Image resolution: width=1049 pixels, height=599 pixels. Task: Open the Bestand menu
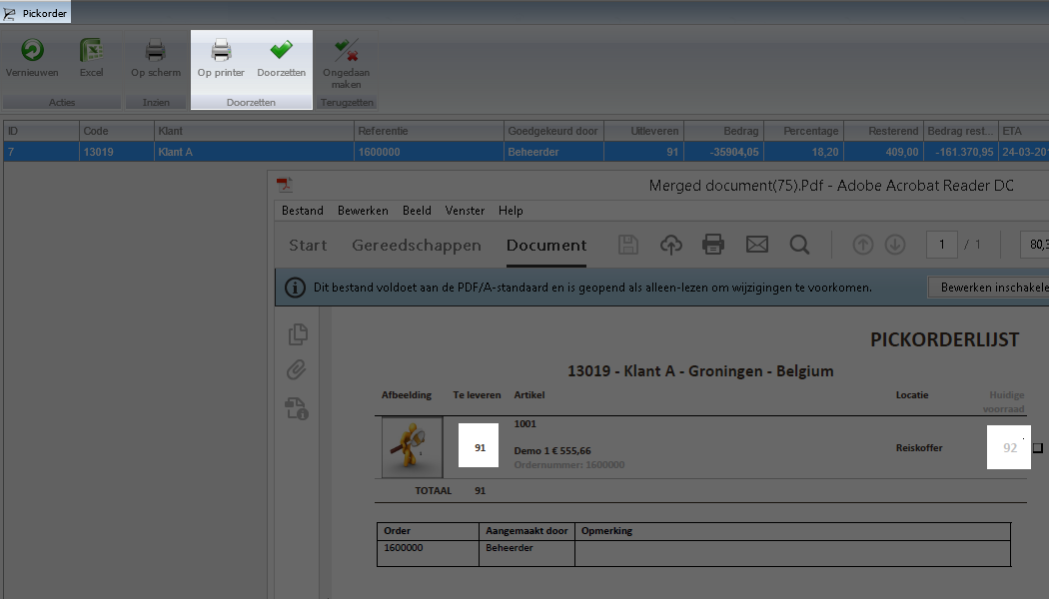click(302, 211)
